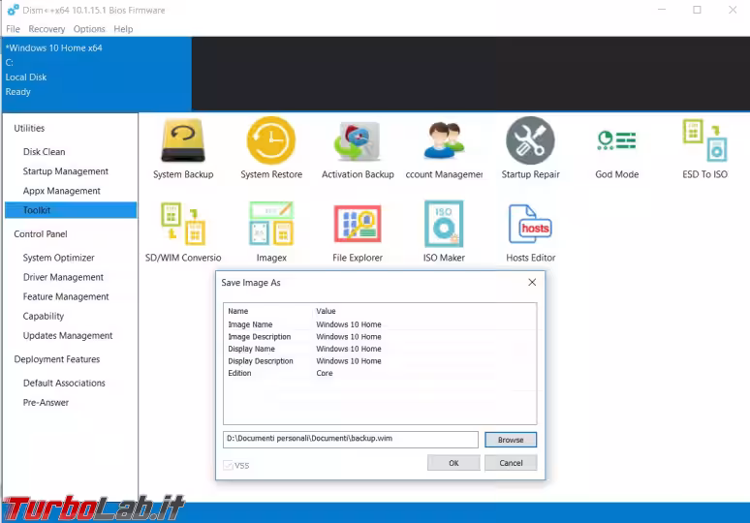Open Driver Management in sidebar
The image size is (750, 523).
tap(63, 278)
